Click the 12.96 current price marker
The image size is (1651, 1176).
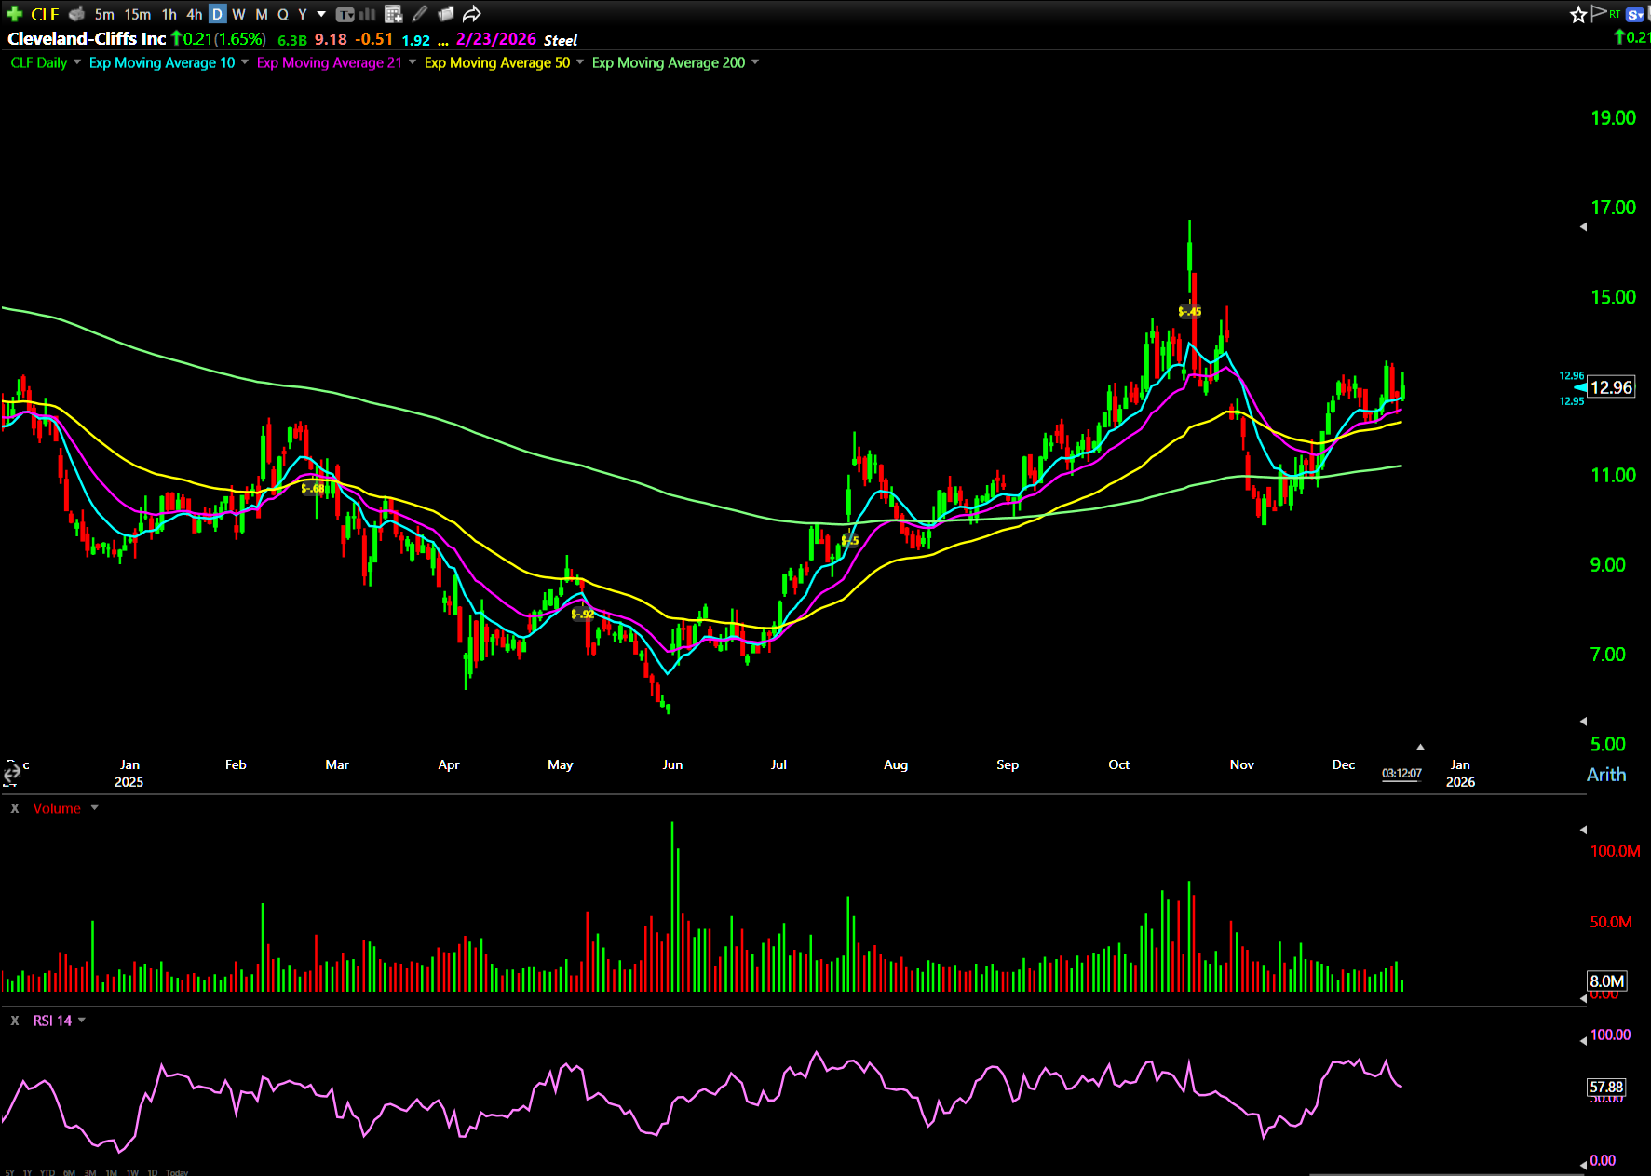[1611, 387]
